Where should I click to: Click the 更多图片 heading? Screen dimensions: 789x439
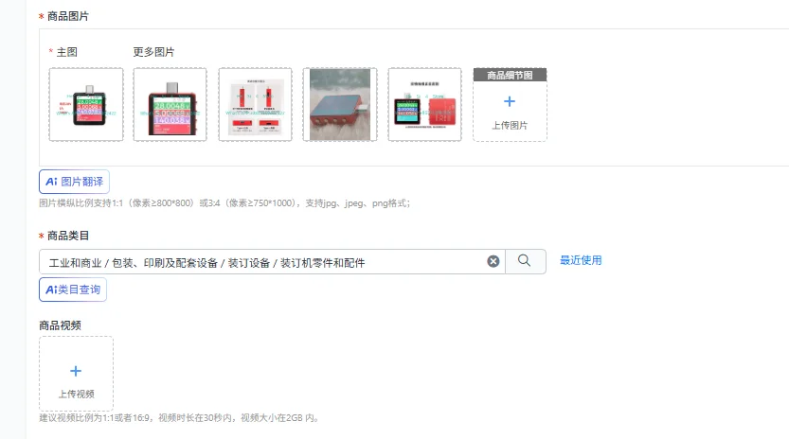coord(153,52)
